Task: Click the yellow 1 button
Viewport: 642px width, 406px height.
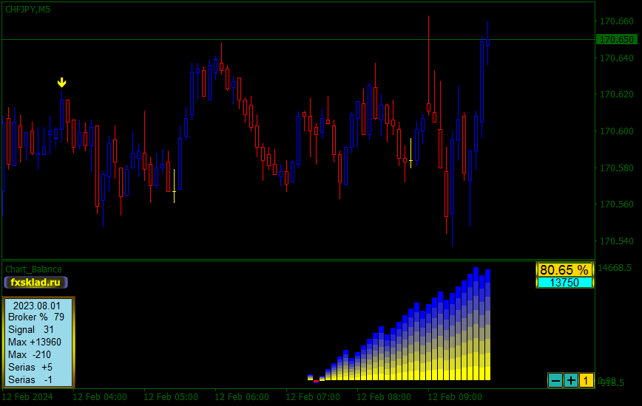Action: tap(586, 381)
